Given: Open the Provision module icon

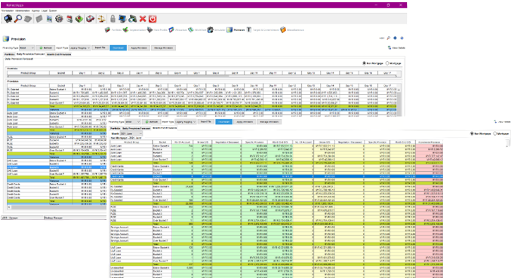Looking at the screenshot, I should (x=229, y=30).
